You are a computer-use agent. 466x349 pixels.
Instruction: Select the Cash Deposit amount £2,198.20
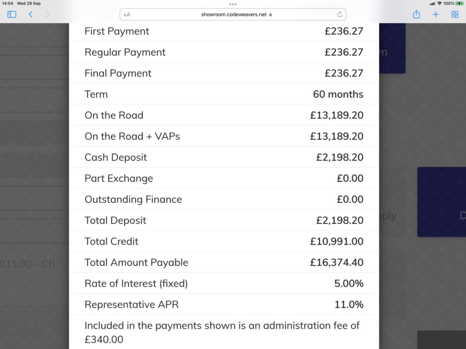[x=340, y=157]
